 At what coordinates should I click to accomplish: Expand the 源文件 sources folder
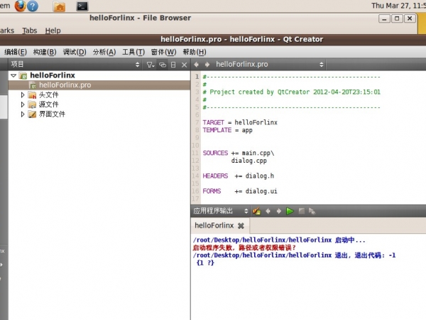[23, 105]
